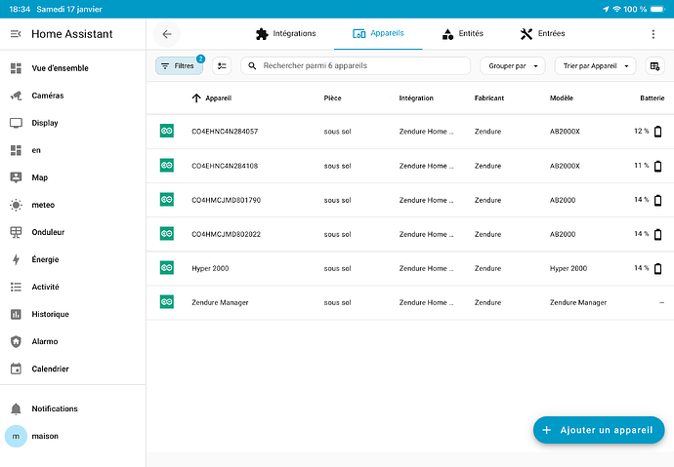The height and width of the screenshot is (467, 674).
Task: Collapse the Home Assistant sidebar menu icon
Action: (x=16, y=34)
